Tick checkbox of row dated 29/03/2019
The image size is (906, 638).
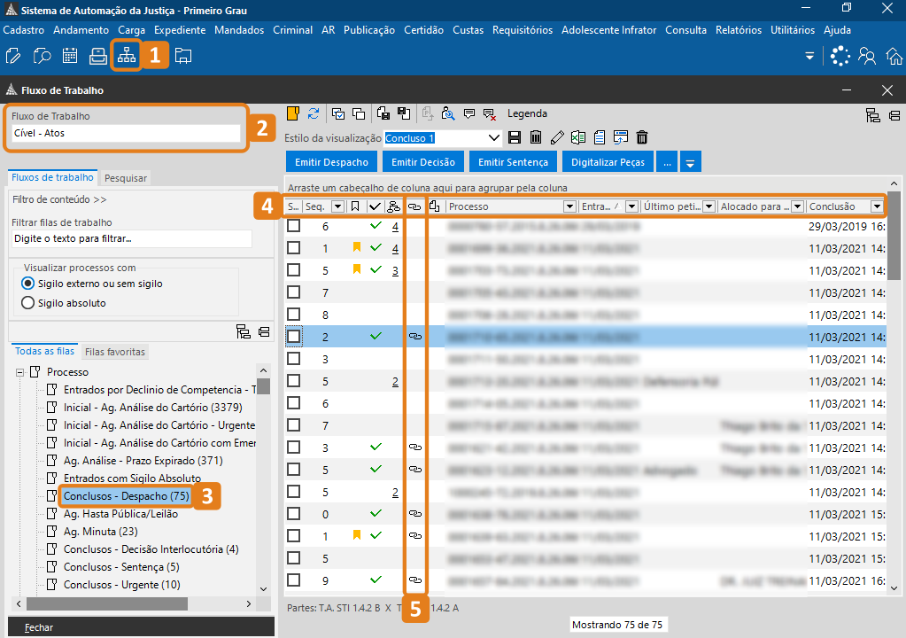[x=293, y=226]
